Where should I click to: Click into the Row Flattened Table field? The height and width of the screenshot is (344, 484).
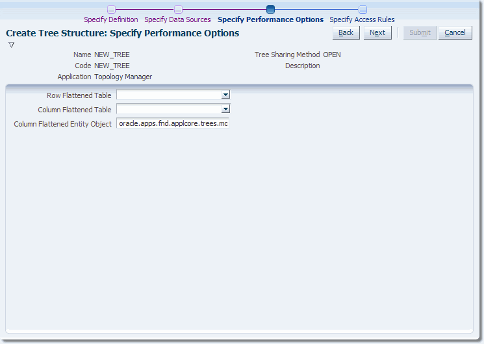pos(169,95)
